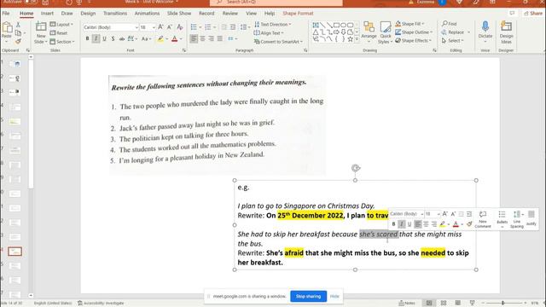Image resolution: width=546 pixels, height=307 pixels.
Task: Click the rotate handle above the text box
Action: click(x=355, y=168)
